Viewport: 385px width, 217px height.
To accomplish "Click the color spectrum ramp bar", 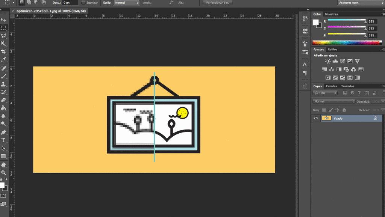I will coord(346,43).
